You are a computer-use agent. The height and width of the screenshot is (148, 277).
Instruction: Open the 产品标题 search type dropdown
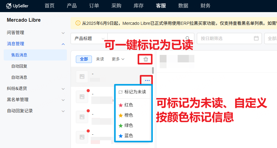pos(89,38)
